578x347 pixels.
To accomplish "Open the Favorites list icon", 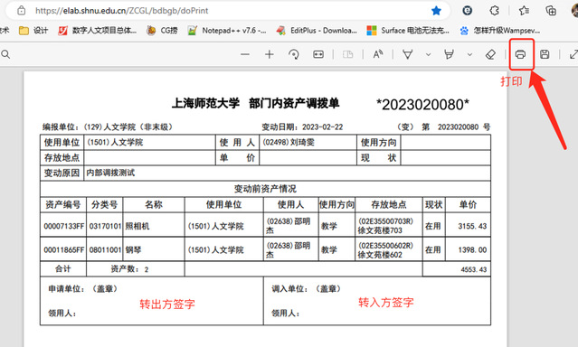I will tap(524, 11).
